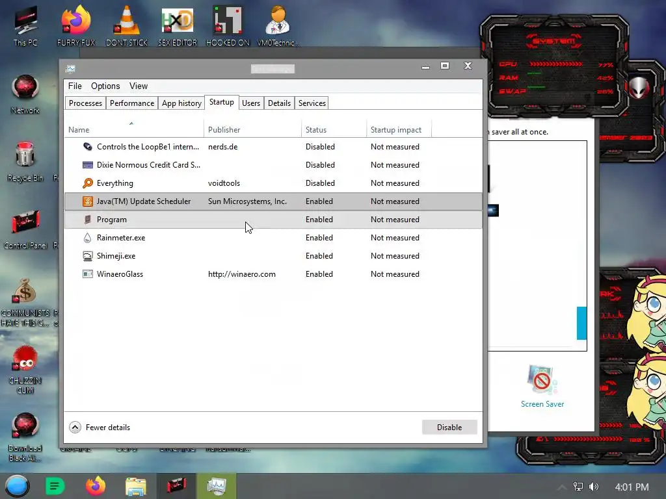Select the COMMUNISTS HATE THIS money bag icon
666x499 pixels.
(25, 302)
